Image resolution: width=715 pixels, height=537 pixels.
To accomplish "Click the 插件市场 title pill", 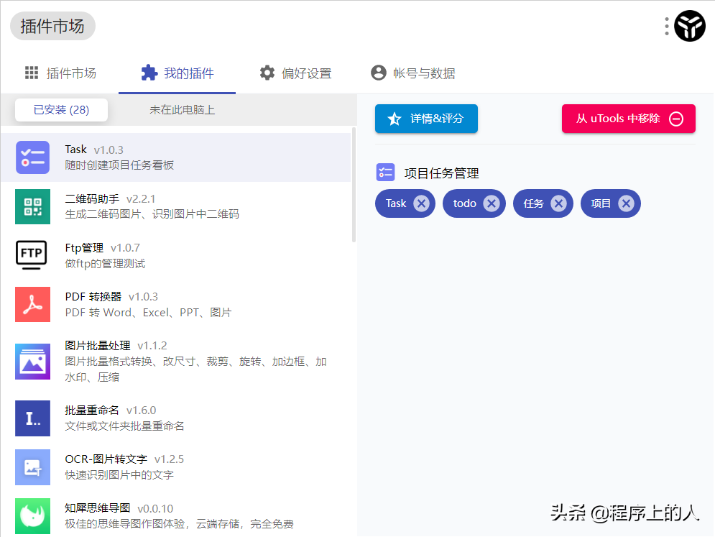I will click(x=52, y=26).
